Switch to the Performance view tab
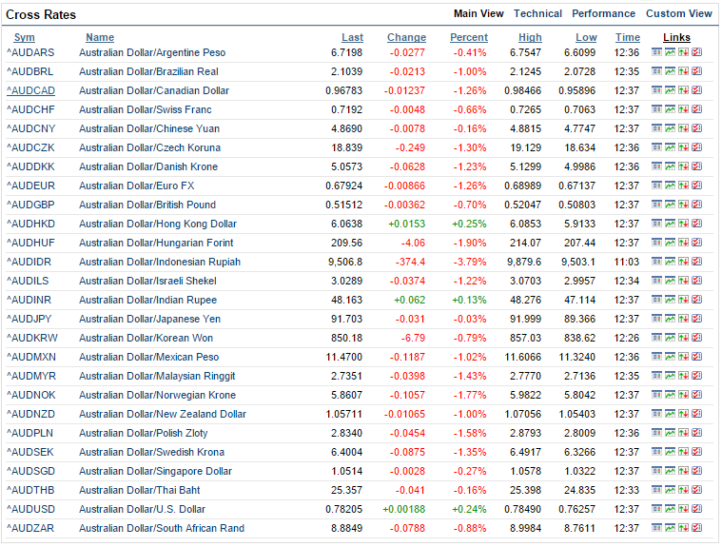 click(603, 14)
